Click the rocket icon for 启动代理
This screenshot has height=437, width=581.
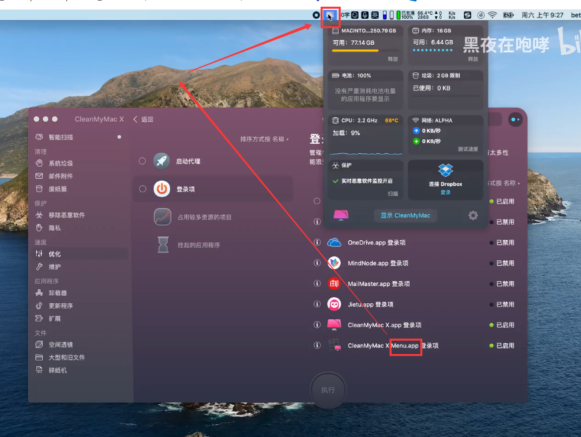[x=161, y=161]
